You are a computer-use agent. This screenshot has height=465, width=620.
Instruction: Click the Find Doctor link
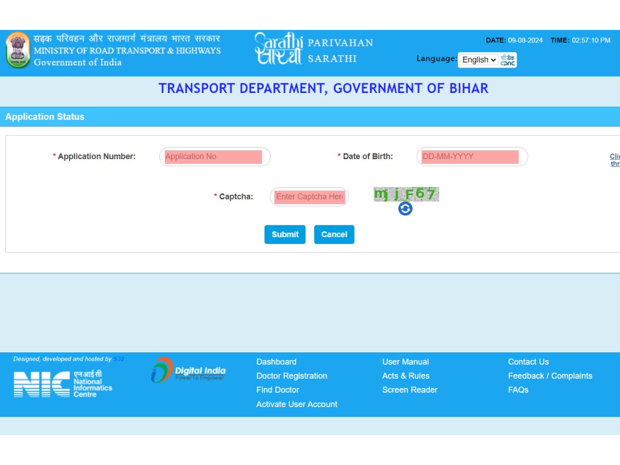[277, 390]
